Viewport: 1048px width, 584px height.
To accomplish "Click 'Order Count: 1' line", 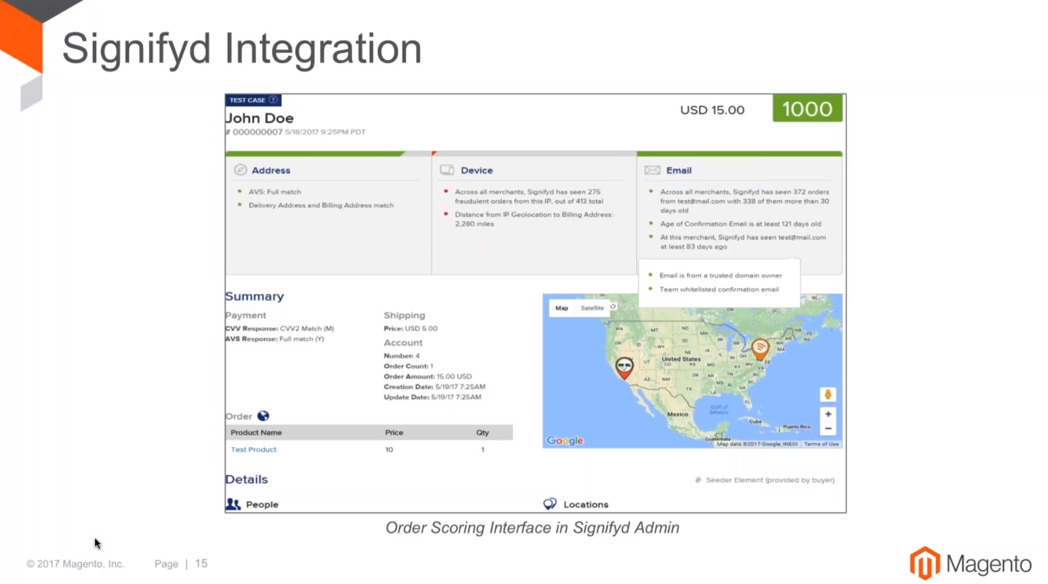I will (x=408, y=366).
